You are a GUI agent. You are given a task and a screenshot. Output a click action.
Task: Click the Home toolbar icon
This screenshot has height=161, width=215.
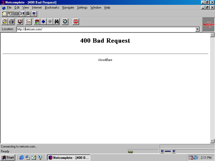click(37, 21)
